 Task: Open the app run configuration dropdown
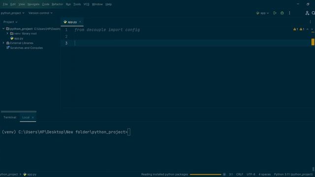pos(262,13)
